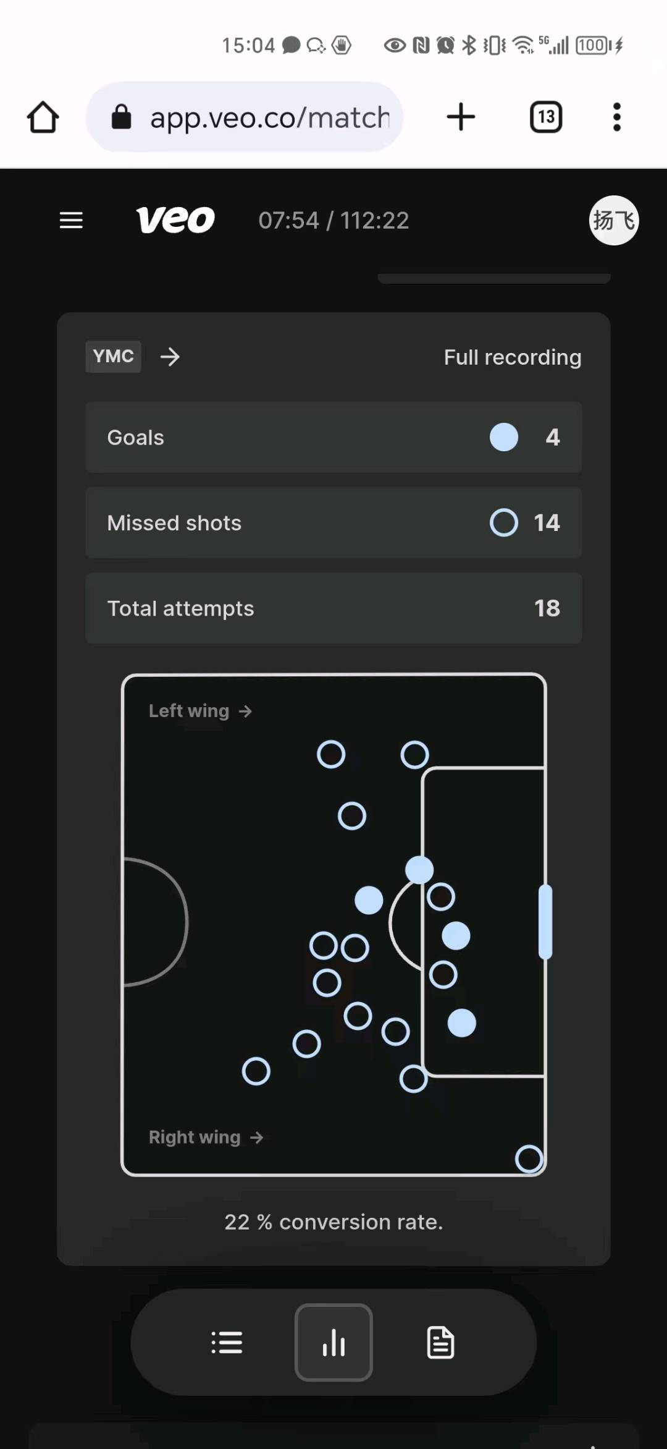
Task: Open the browser three-dot overflow menu
Action: [x=616, y=117]
